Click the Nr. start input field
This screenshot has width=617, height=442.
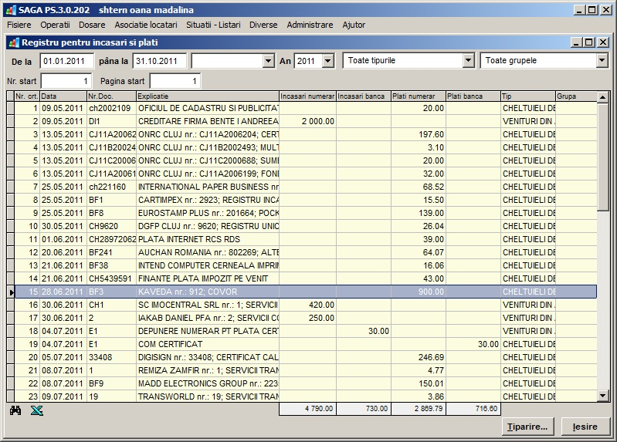[66, 82]
